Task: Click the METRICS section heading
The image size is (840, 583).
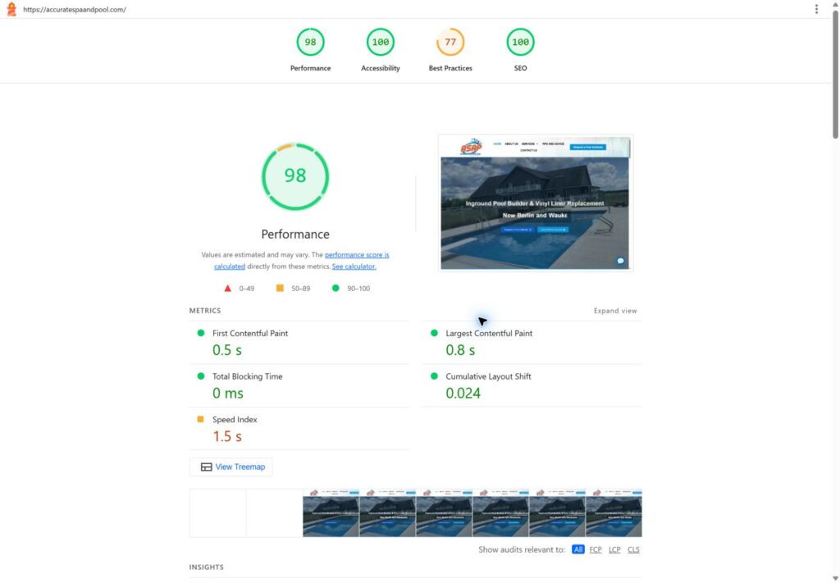Action: point(205,311)
